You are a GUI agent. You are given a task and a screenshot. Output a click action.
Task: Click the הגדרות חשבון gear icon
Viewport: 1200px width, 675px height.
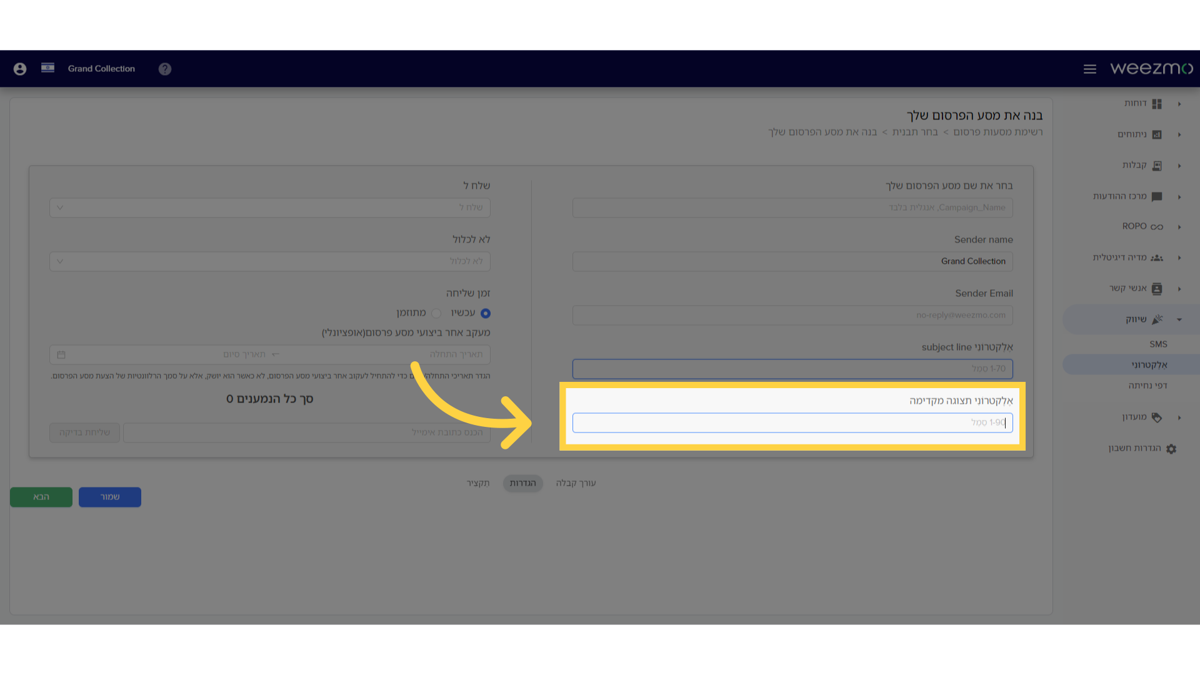click(x=1171, y=449)
